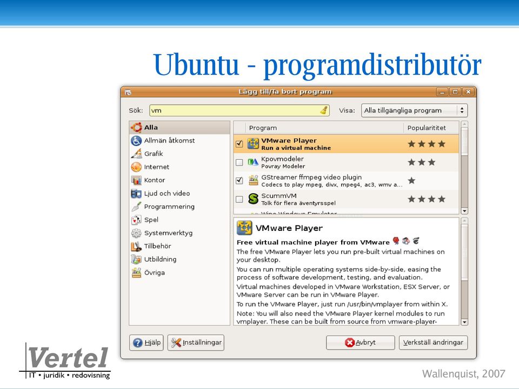This screenshot has width=519, height=389.
Task: Select the Alla category
Action: click(x=179, y=127)
